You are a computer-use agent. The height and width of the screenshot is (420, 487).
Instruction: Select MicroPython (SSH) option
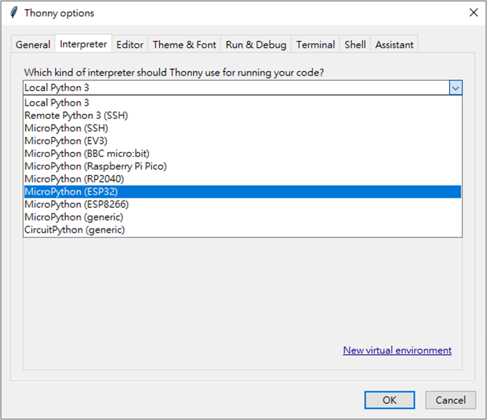point(242,128)
